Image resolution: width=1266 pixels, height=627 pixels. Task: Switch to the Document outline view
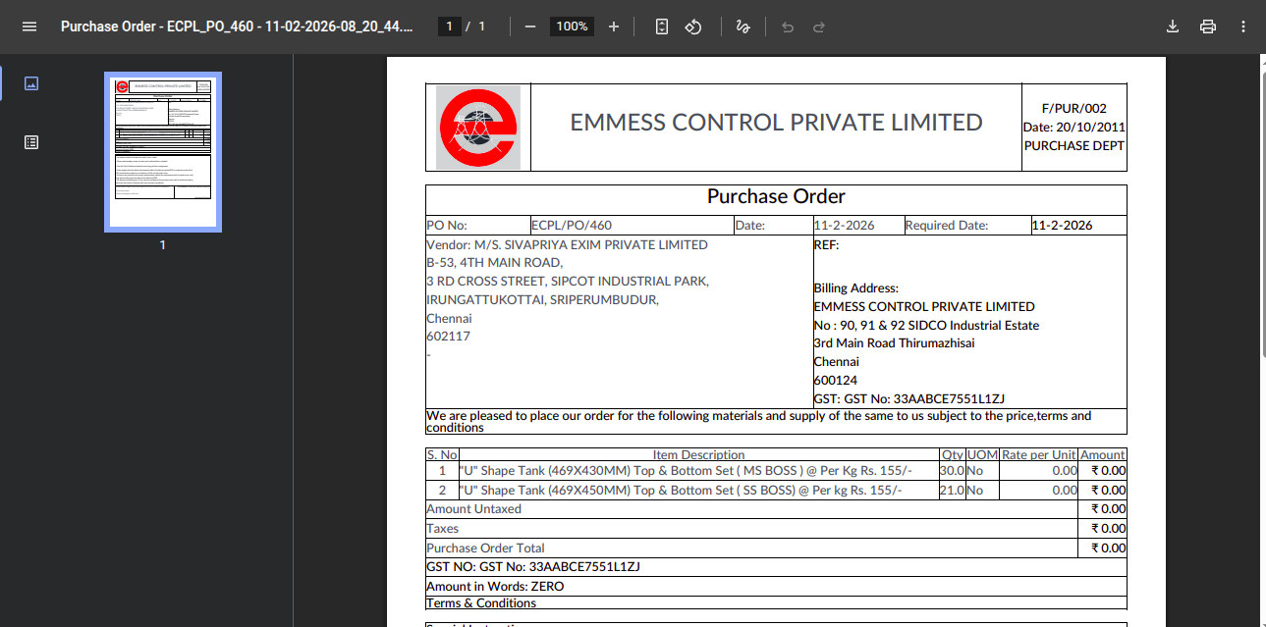(31, 142)
